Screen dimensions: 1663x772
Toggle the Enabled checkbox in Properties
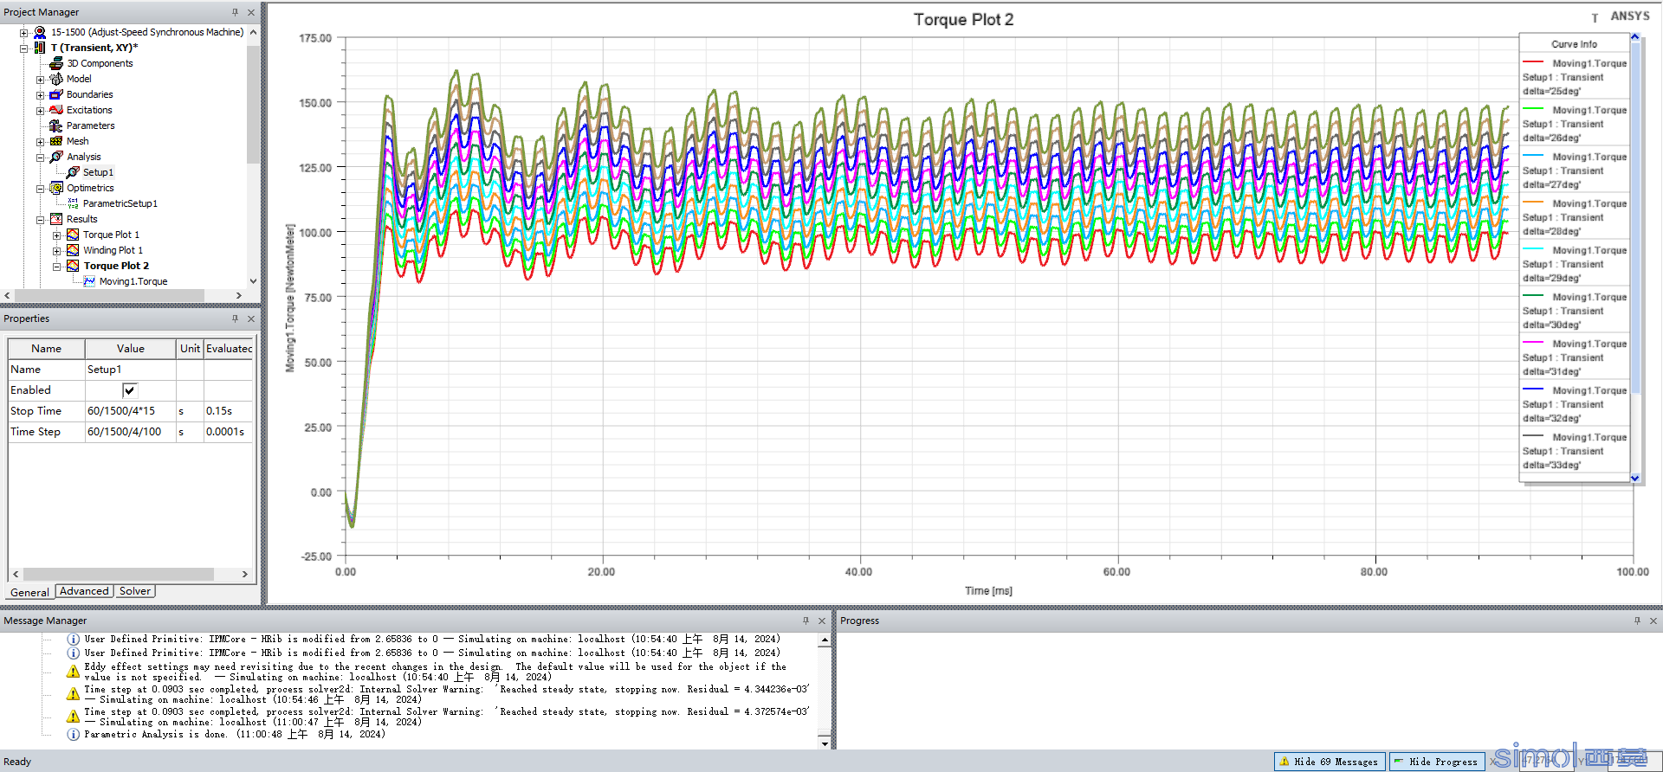130,390
